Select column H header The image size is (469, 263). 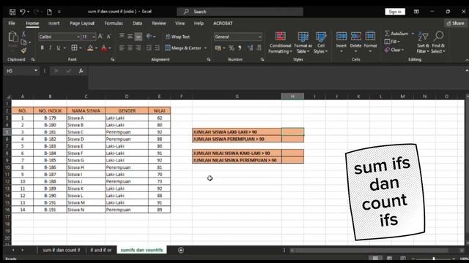point(292,96)
